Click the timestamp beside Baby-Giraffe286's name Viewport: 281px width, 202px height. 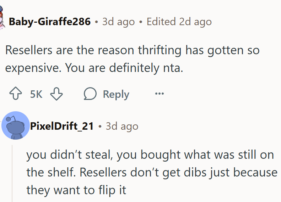119,22
